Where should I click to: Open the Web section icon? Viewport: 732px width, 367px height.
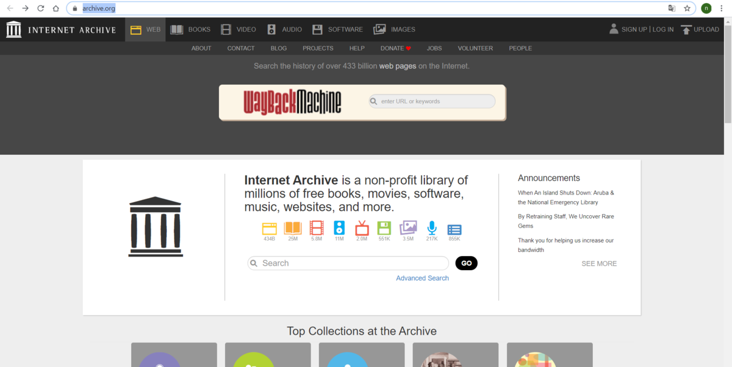[x=136, y=29]
